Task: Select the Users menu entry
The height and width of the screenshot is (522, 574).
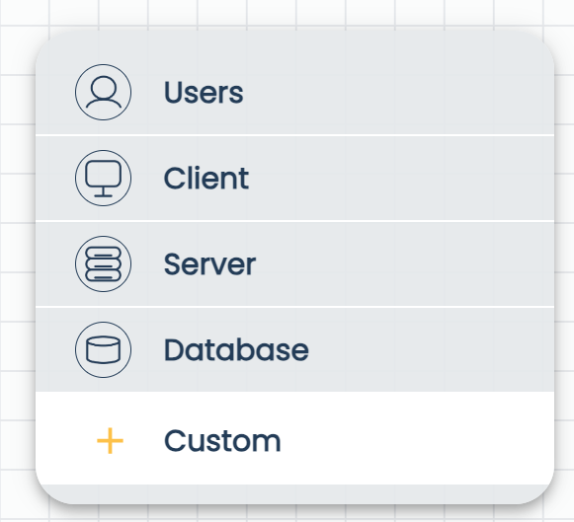Action: [x=295, y=92]
